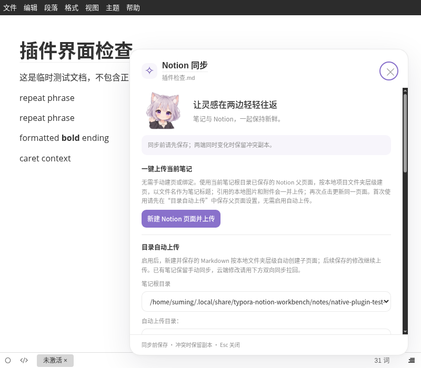Click the bold word in formatted line
This screenshot has width=421, height=368.
(x=71, y=138)
